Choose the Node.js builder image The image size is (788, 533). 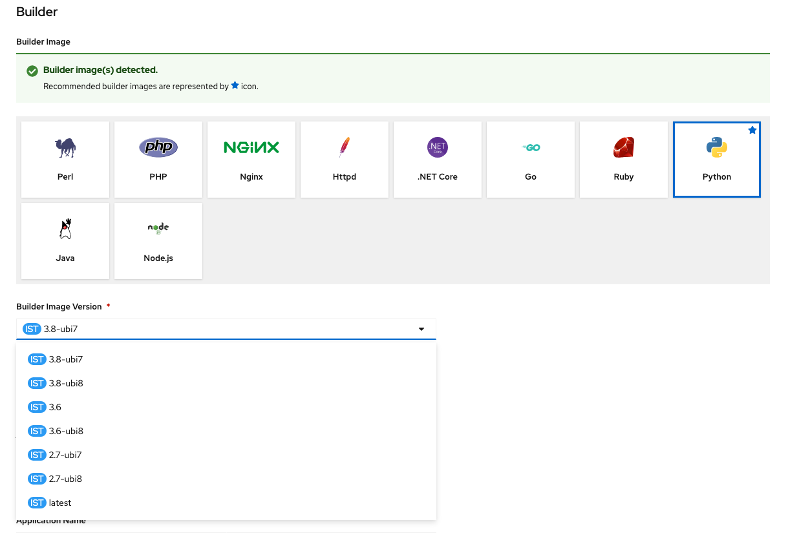click(x=158, y=240)
